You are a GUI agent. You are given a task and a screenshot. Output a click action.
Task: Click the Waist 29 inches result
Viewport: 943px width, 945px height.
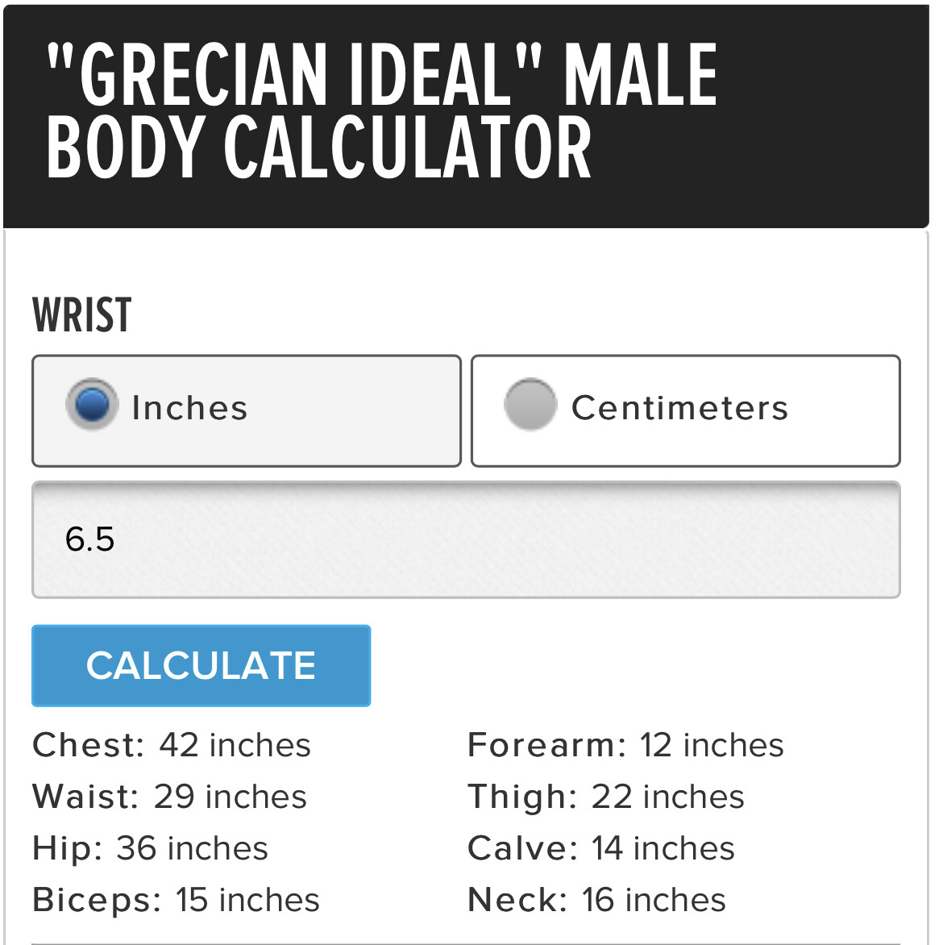point(170,797)
